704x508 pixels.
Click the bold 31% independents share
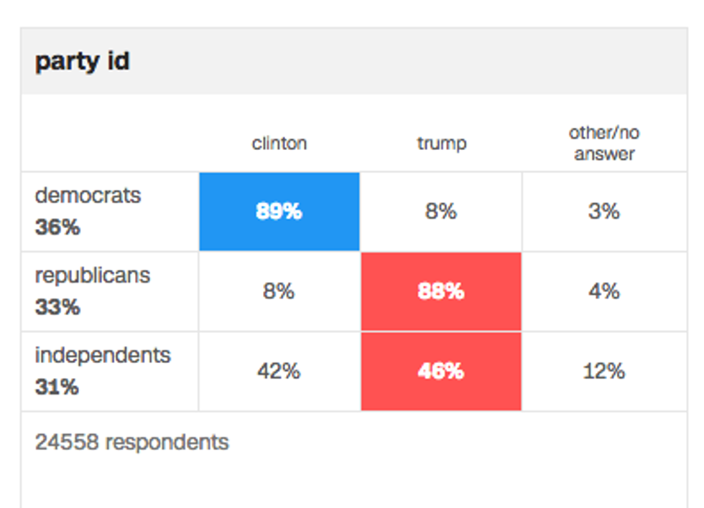coord(56,387)
